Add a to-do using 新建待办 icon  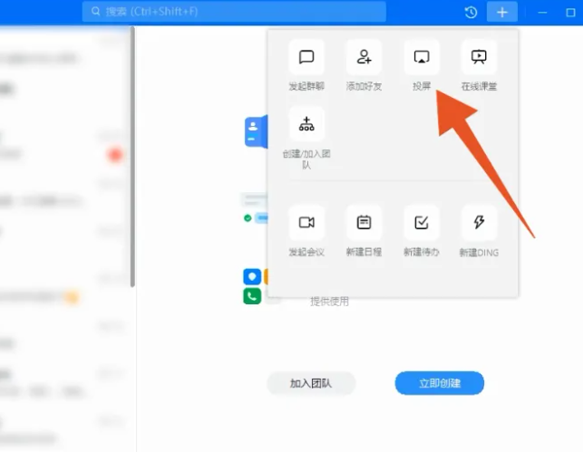click(x=422, y=223)
